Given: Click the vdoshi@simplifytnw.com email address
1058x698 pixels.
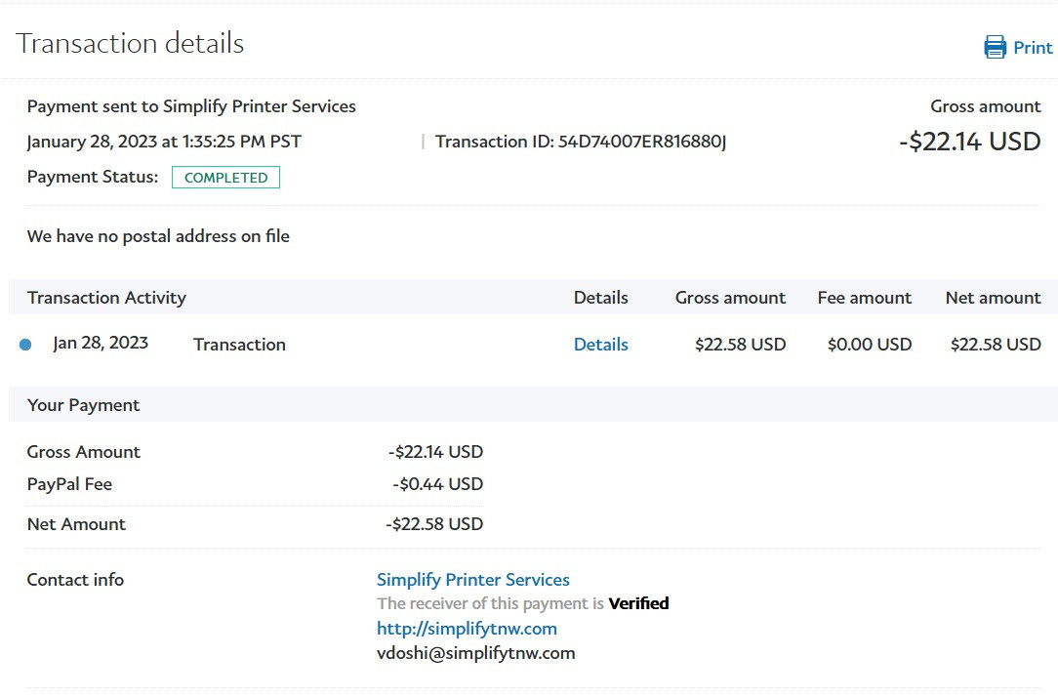Looking at the screenshot, I should click(x=475, y=653).
